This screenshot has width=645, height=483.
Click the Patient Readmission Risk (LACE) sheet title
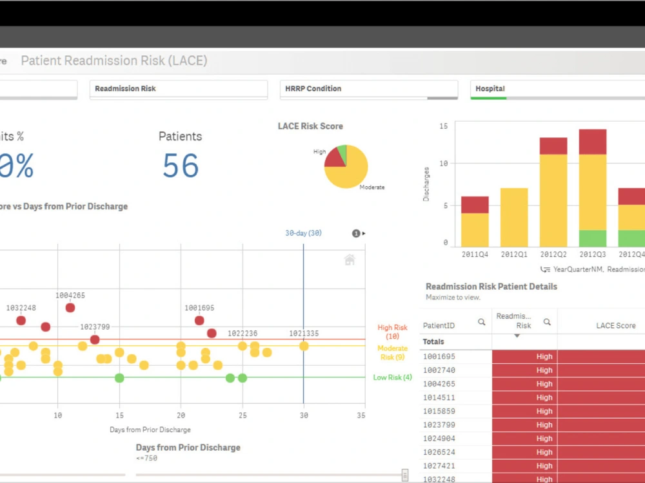click(114, 61)
